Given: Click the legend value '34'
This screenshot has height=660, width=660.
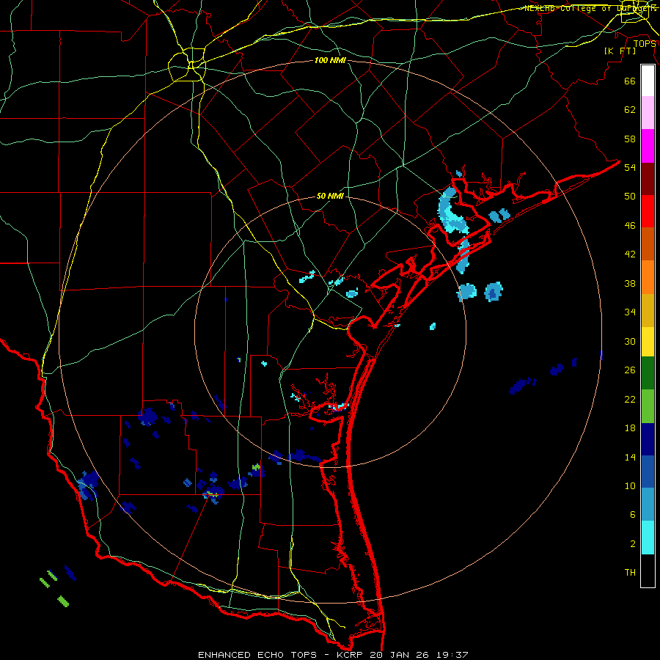Looking at the screenshot, I should click(x=630, y=312).
